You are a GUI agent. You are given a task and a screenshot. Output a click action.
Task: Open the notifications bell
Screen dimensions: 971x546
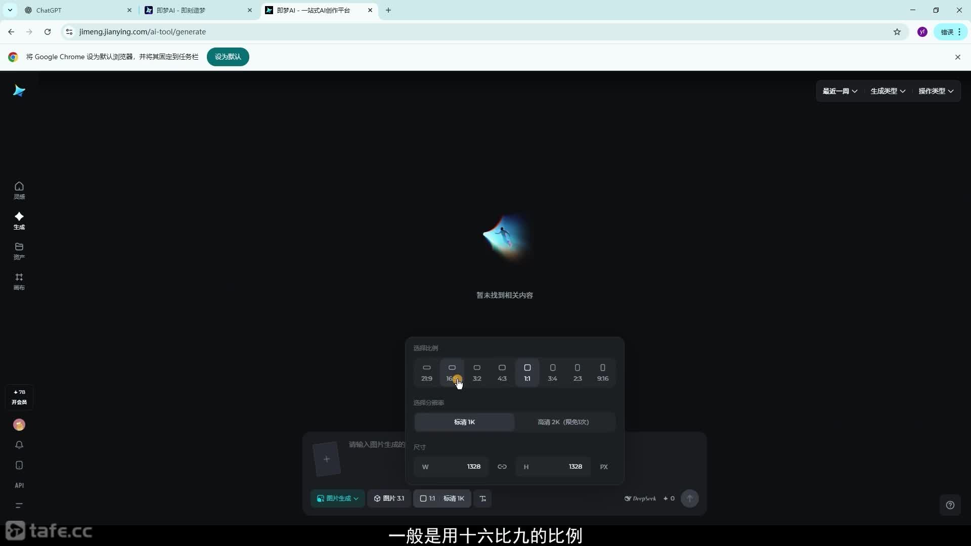point(19,445)
